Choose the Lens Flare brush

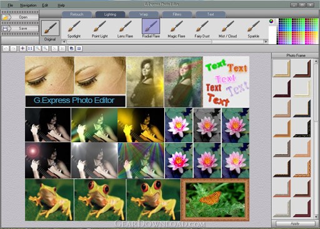pyautogui.click(x=125, y=29)
